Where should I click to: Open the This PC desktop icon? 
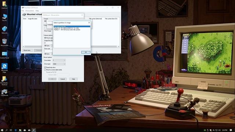[x=4, y=17]
